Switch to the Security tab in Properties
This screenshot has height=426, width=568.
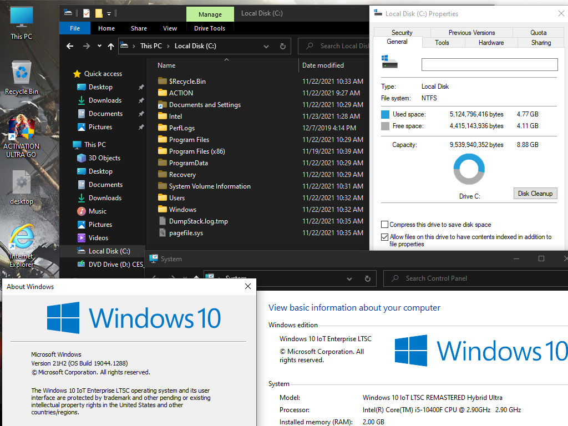pos(402,33)
